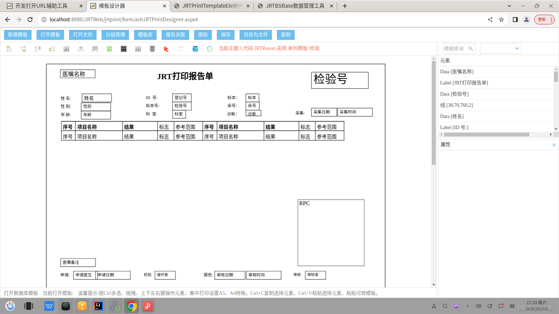Click the 保存 button
This screenshot has height=314, width=559.
pyautogui.click(x=226, y=35)
